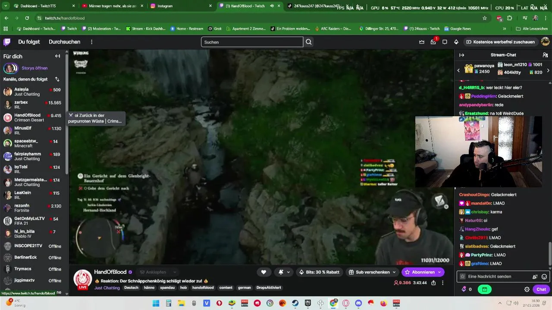Click into the Suchen search field

252,42
